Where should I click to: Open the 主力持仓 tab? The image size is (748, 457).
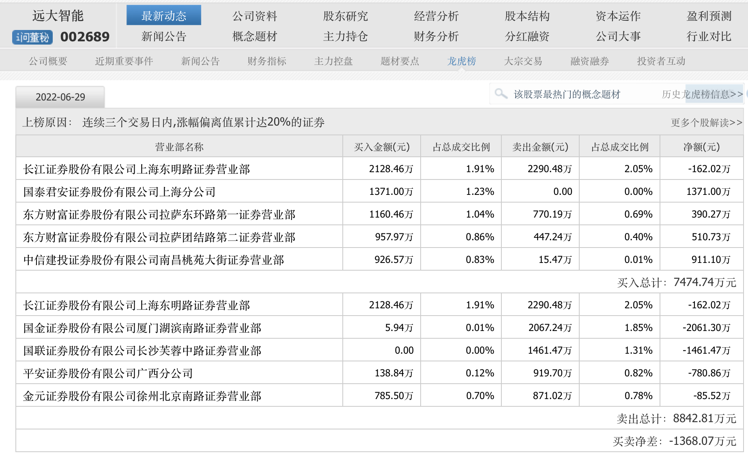346,36
